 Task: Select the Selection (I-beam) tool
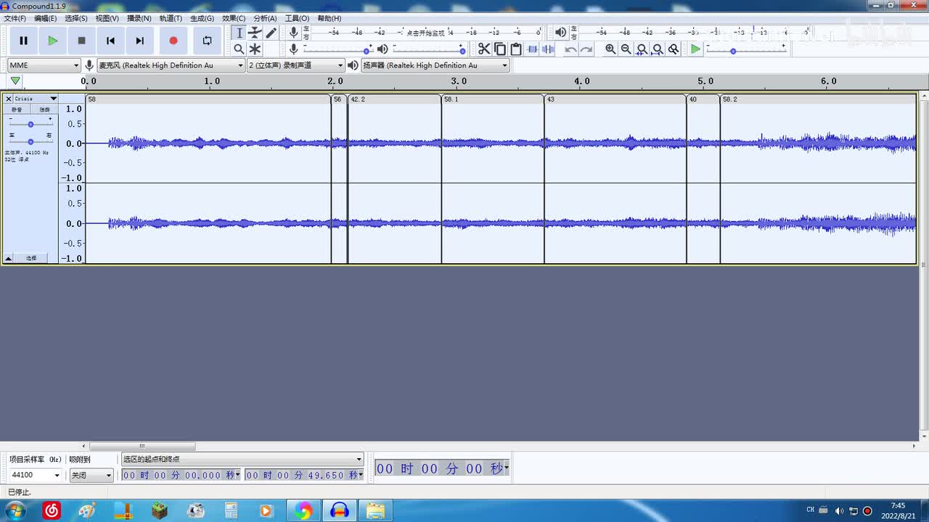[x=239, y=33]
